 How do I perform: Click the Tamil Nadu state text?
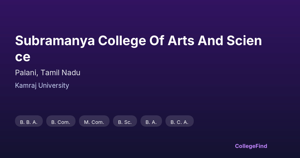[x=60, y=73]
